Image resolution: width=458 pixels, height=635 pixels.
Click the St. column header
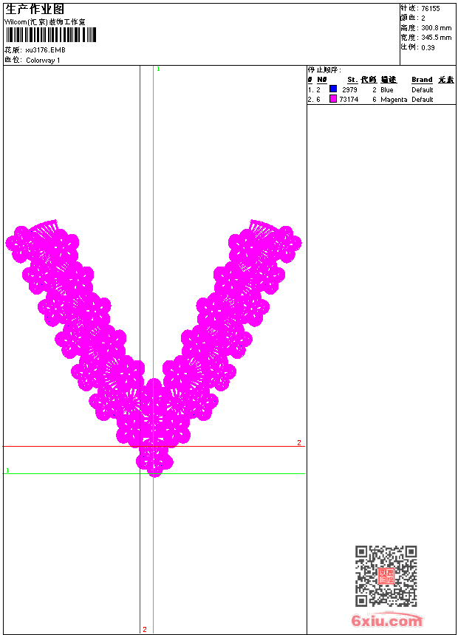pyautogui.click(x=352, y=80)
